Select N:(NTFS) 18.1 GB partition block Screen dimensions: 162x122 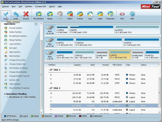[x=137, y=29]
